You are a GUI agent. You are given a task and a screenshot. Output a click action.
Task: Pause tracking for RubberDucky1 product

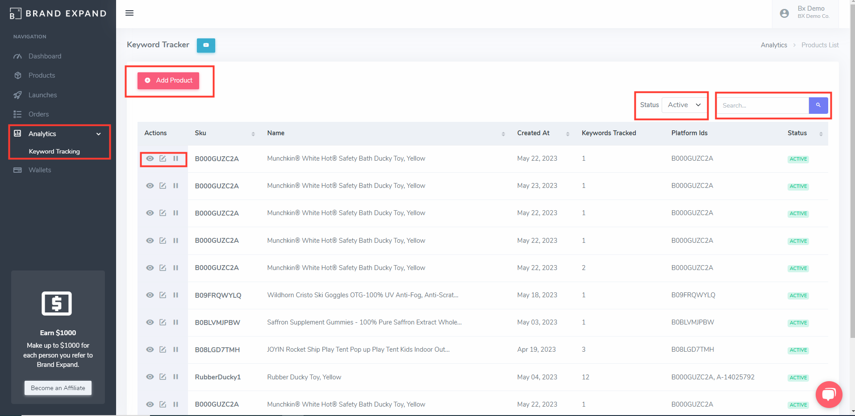coord(176,377)
